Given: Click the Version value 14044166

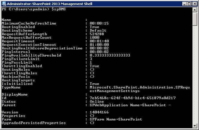Looking at the screenshot, I should pyautogui.click(x=99, y=112).
